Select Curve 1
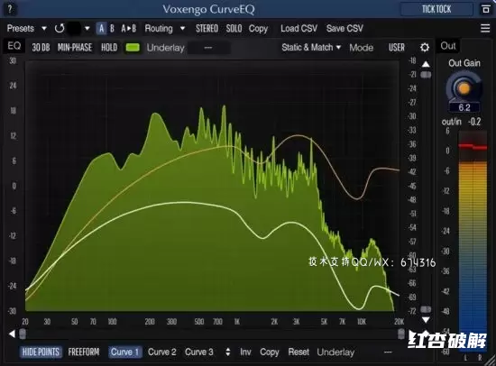The width and height of the screenshot is (496, 366). tap(124, 352)
